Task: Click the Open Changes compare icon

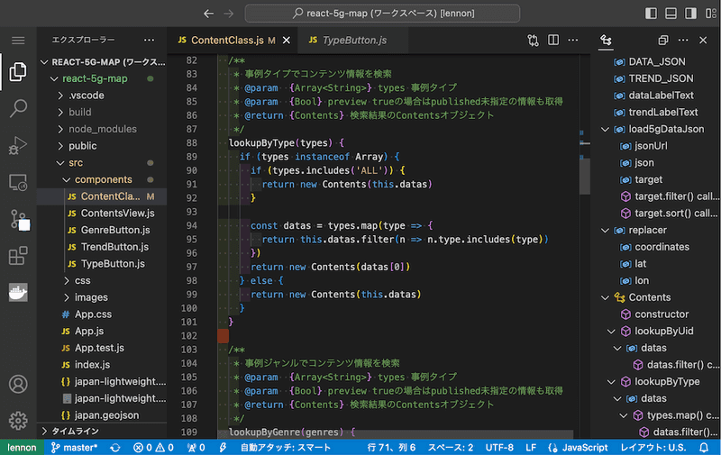Action: (x=534, y=41)
